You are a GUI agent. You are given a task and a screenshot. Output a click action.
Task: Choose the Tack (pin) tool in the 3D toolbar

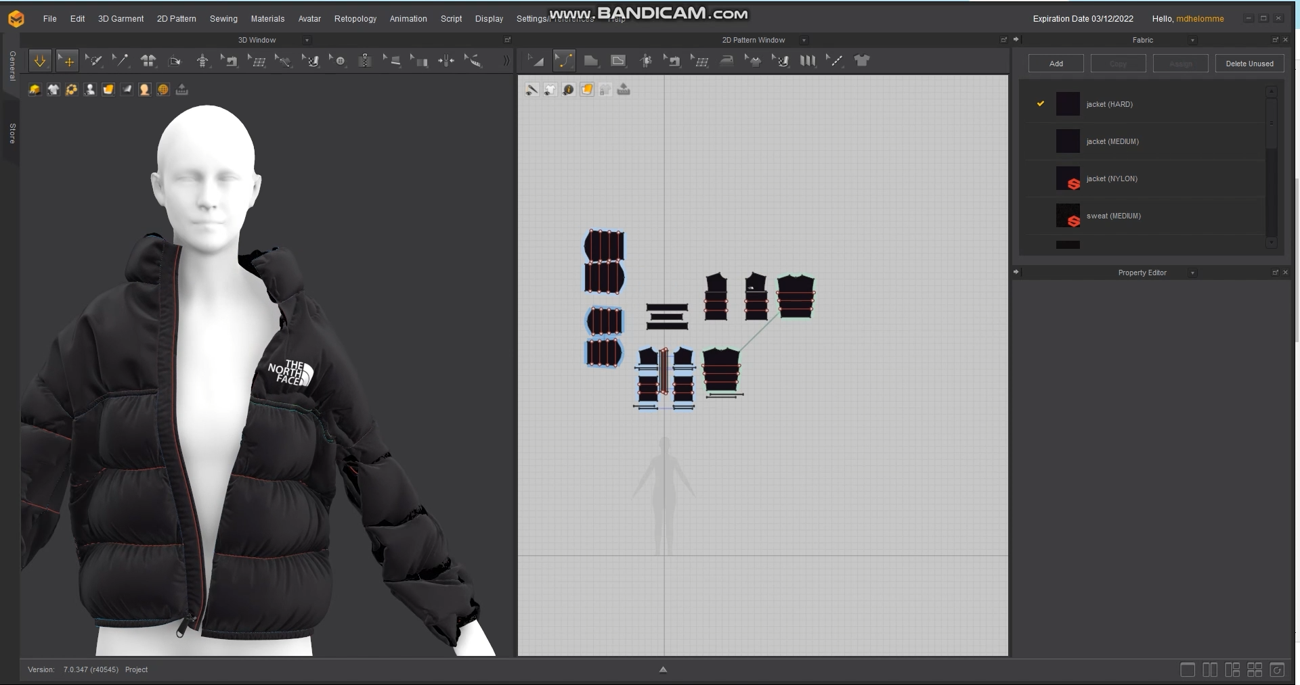click(121, 61)
